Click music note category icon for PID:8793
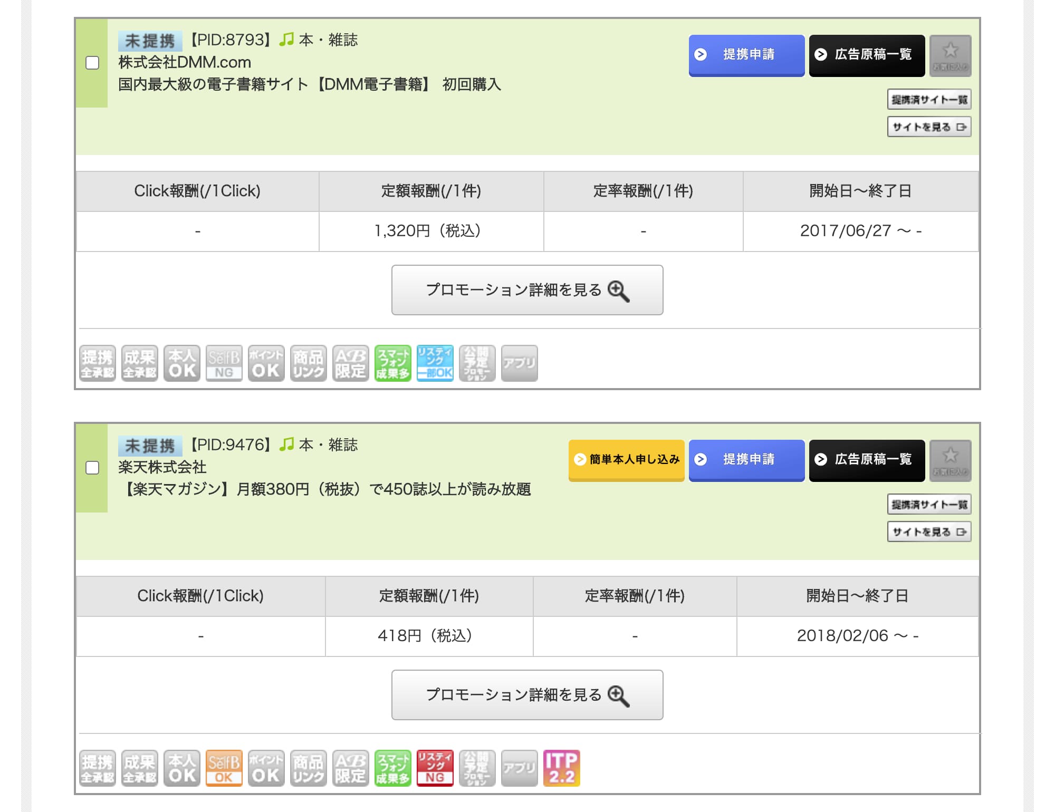 [x=286, y=40]
